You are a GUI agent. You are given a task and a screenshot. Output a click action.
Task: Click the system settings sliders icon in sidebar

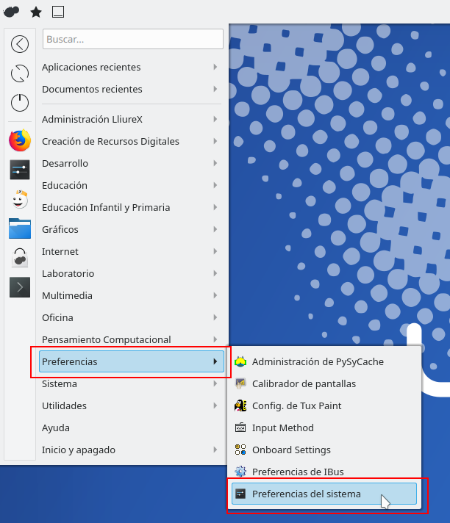pyautogui.click(x=20, y=170)
